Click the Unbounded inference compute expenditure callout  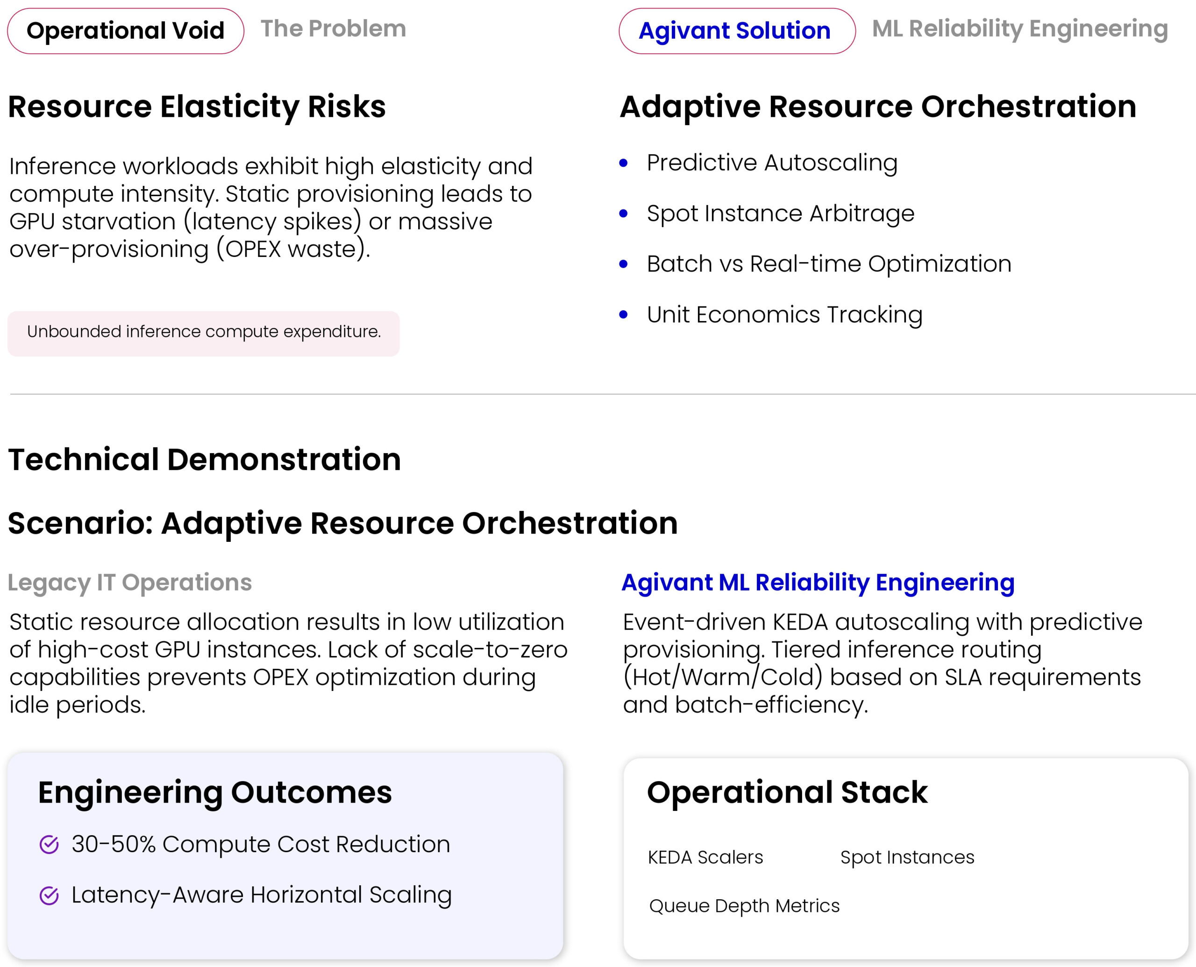[x=203, y=333]
